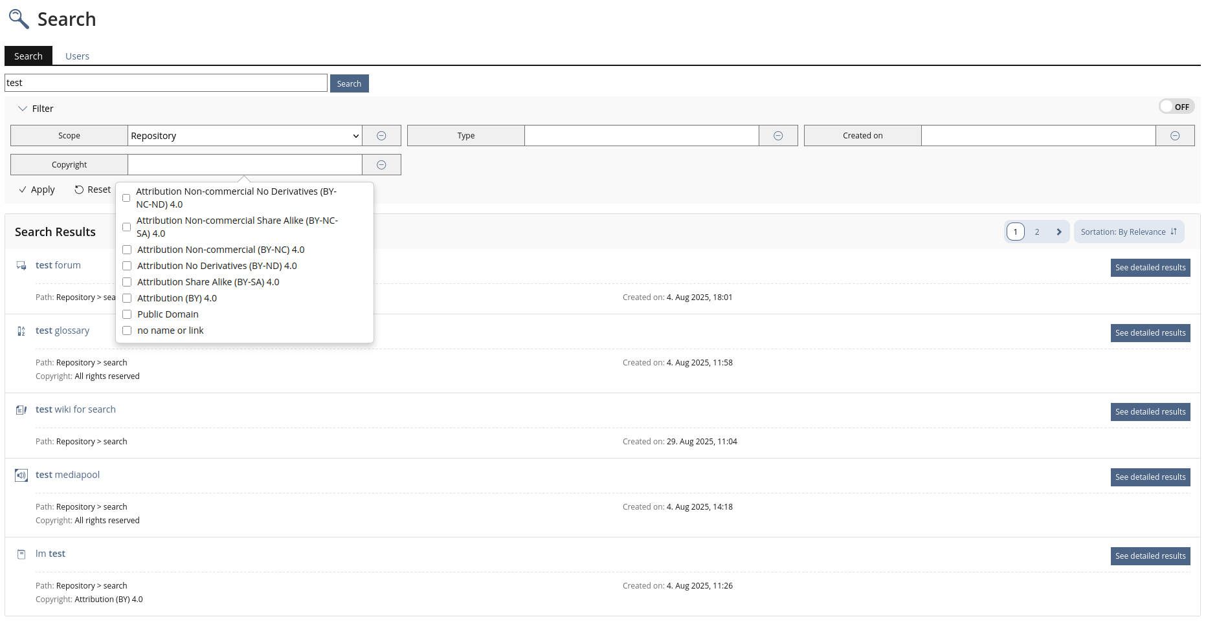Screen dimensions: 1206x628
Task: Select the 'no name or link' checkbox
Action: (127, 330)
